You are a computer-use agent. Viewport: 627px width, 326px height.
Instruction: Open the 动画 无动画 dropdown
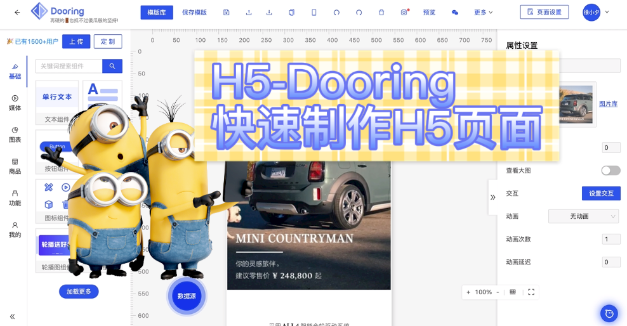tap(583, 216)
